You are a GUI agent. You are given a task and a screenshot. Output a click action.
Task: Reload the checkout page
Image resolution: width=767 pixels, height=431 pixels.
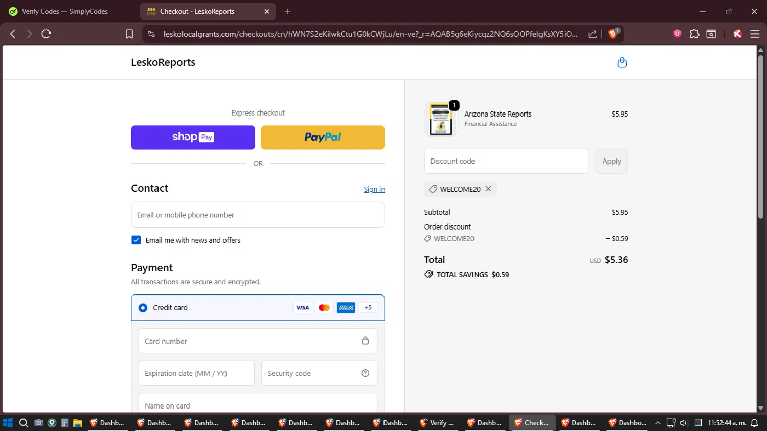[46, 34]
